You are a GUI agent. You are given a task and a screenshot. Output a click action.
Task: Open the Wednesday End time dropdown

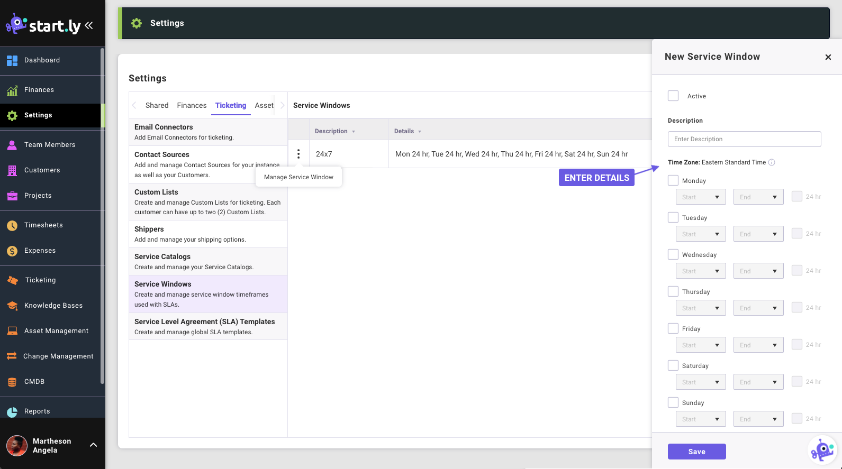tap(758, 271)
